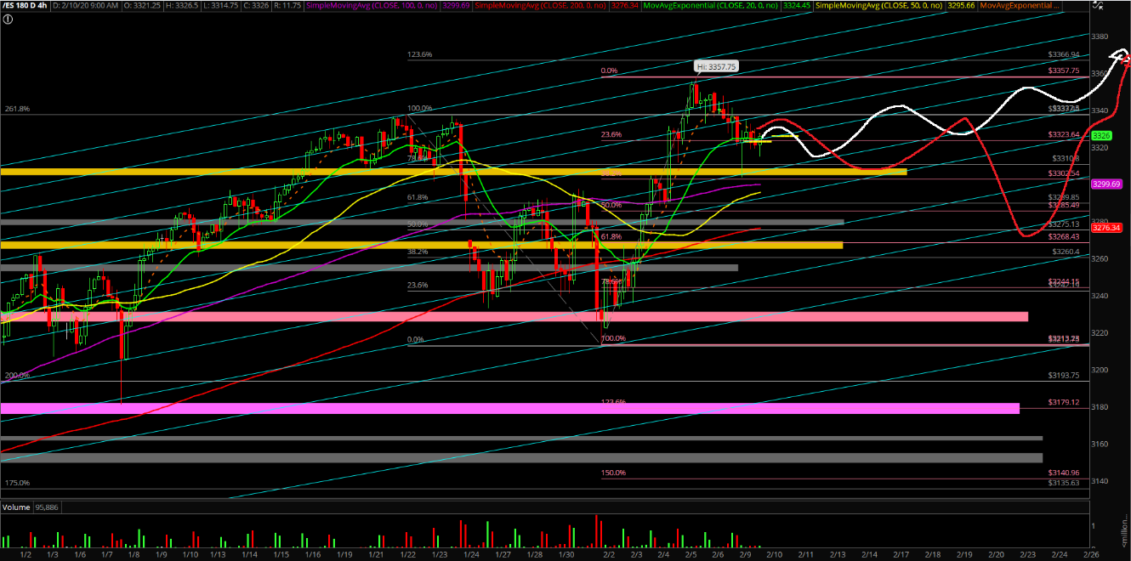Click the 2/10 date on time axis
The height and width of the screenshot is (561, 1131).
point(773,553)
